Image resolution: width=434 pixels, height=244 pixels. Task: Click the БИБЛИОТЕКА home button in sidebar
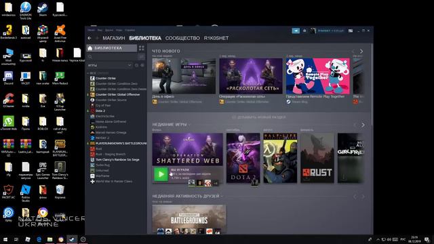pyautogui.click(x=111, y=48)
